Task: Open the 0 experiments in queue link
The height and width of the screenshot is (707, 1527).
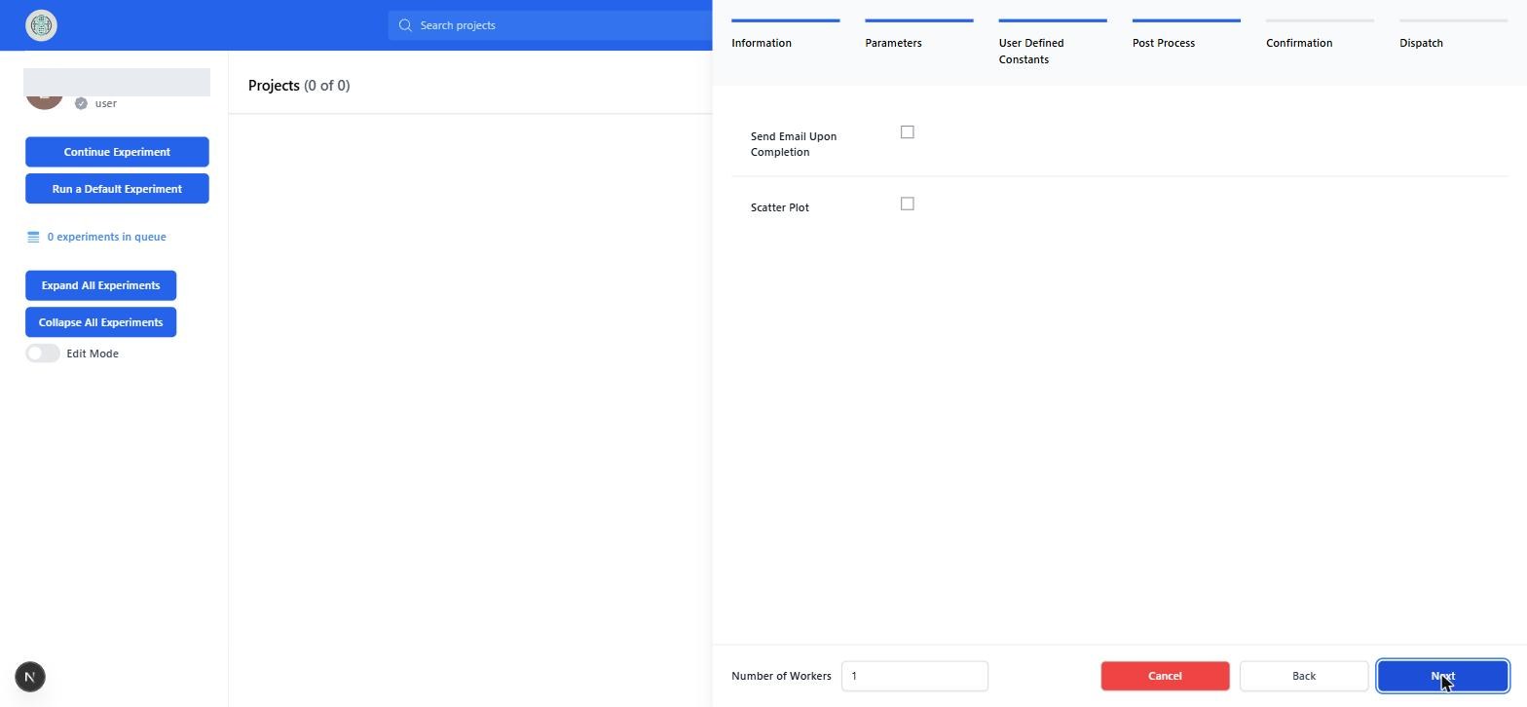Action: [x=106, y=237]
